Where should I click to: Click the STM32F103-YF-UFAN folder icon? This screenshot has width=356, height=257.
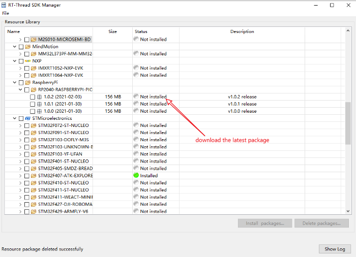(x=34, y=154)
